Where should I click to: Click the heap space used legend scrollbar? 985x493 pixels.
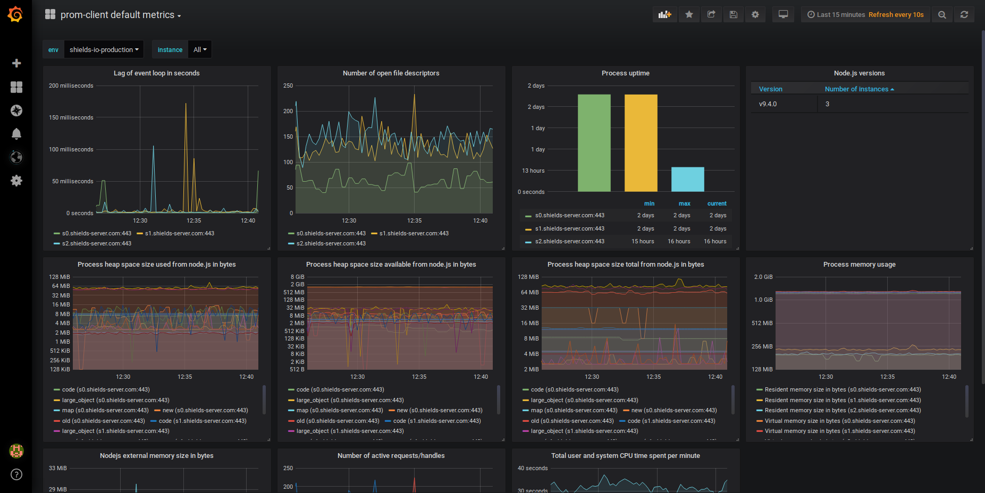(264, 399)
